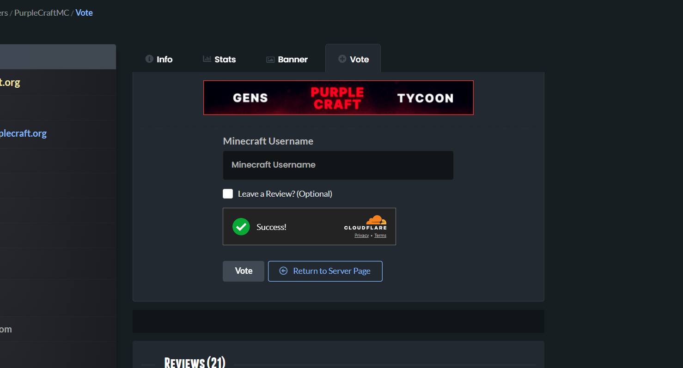Image resolution: width=683 pixels, height=368 pixels.
Task: Go to PurpleCraftMC breadcrumb link
Action: point(42,12)
